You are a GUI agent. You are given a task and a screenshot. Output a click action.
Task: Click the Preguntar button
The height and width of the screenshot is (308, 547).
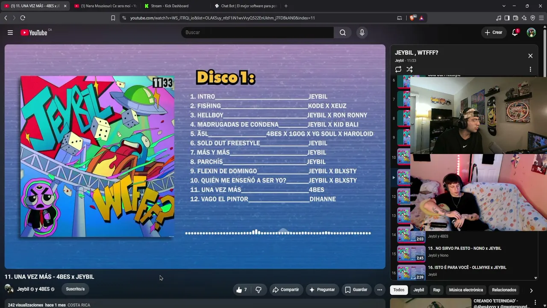322,290
